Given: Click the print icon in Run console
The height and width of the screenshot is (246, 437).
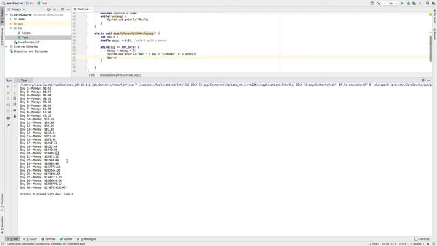Looking at the screenshot, I should [14, 110].
